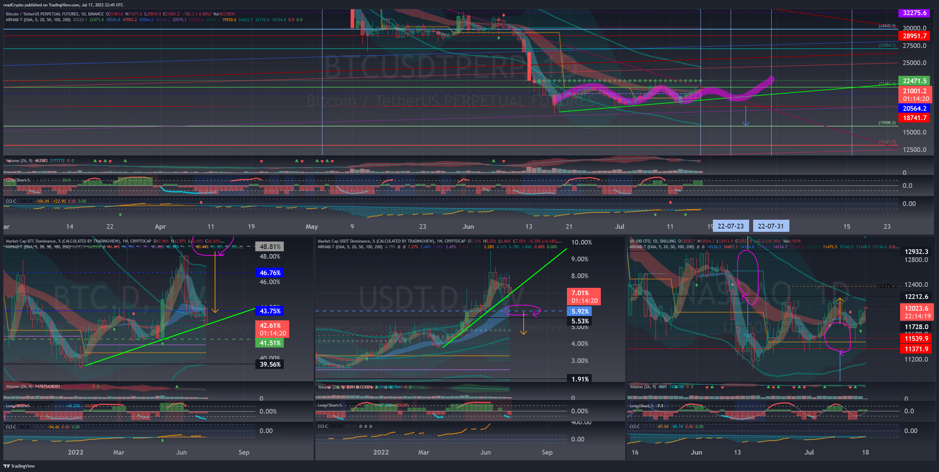
Task: Click the '2022' label on USDT.D time axis
Action: 380,452
